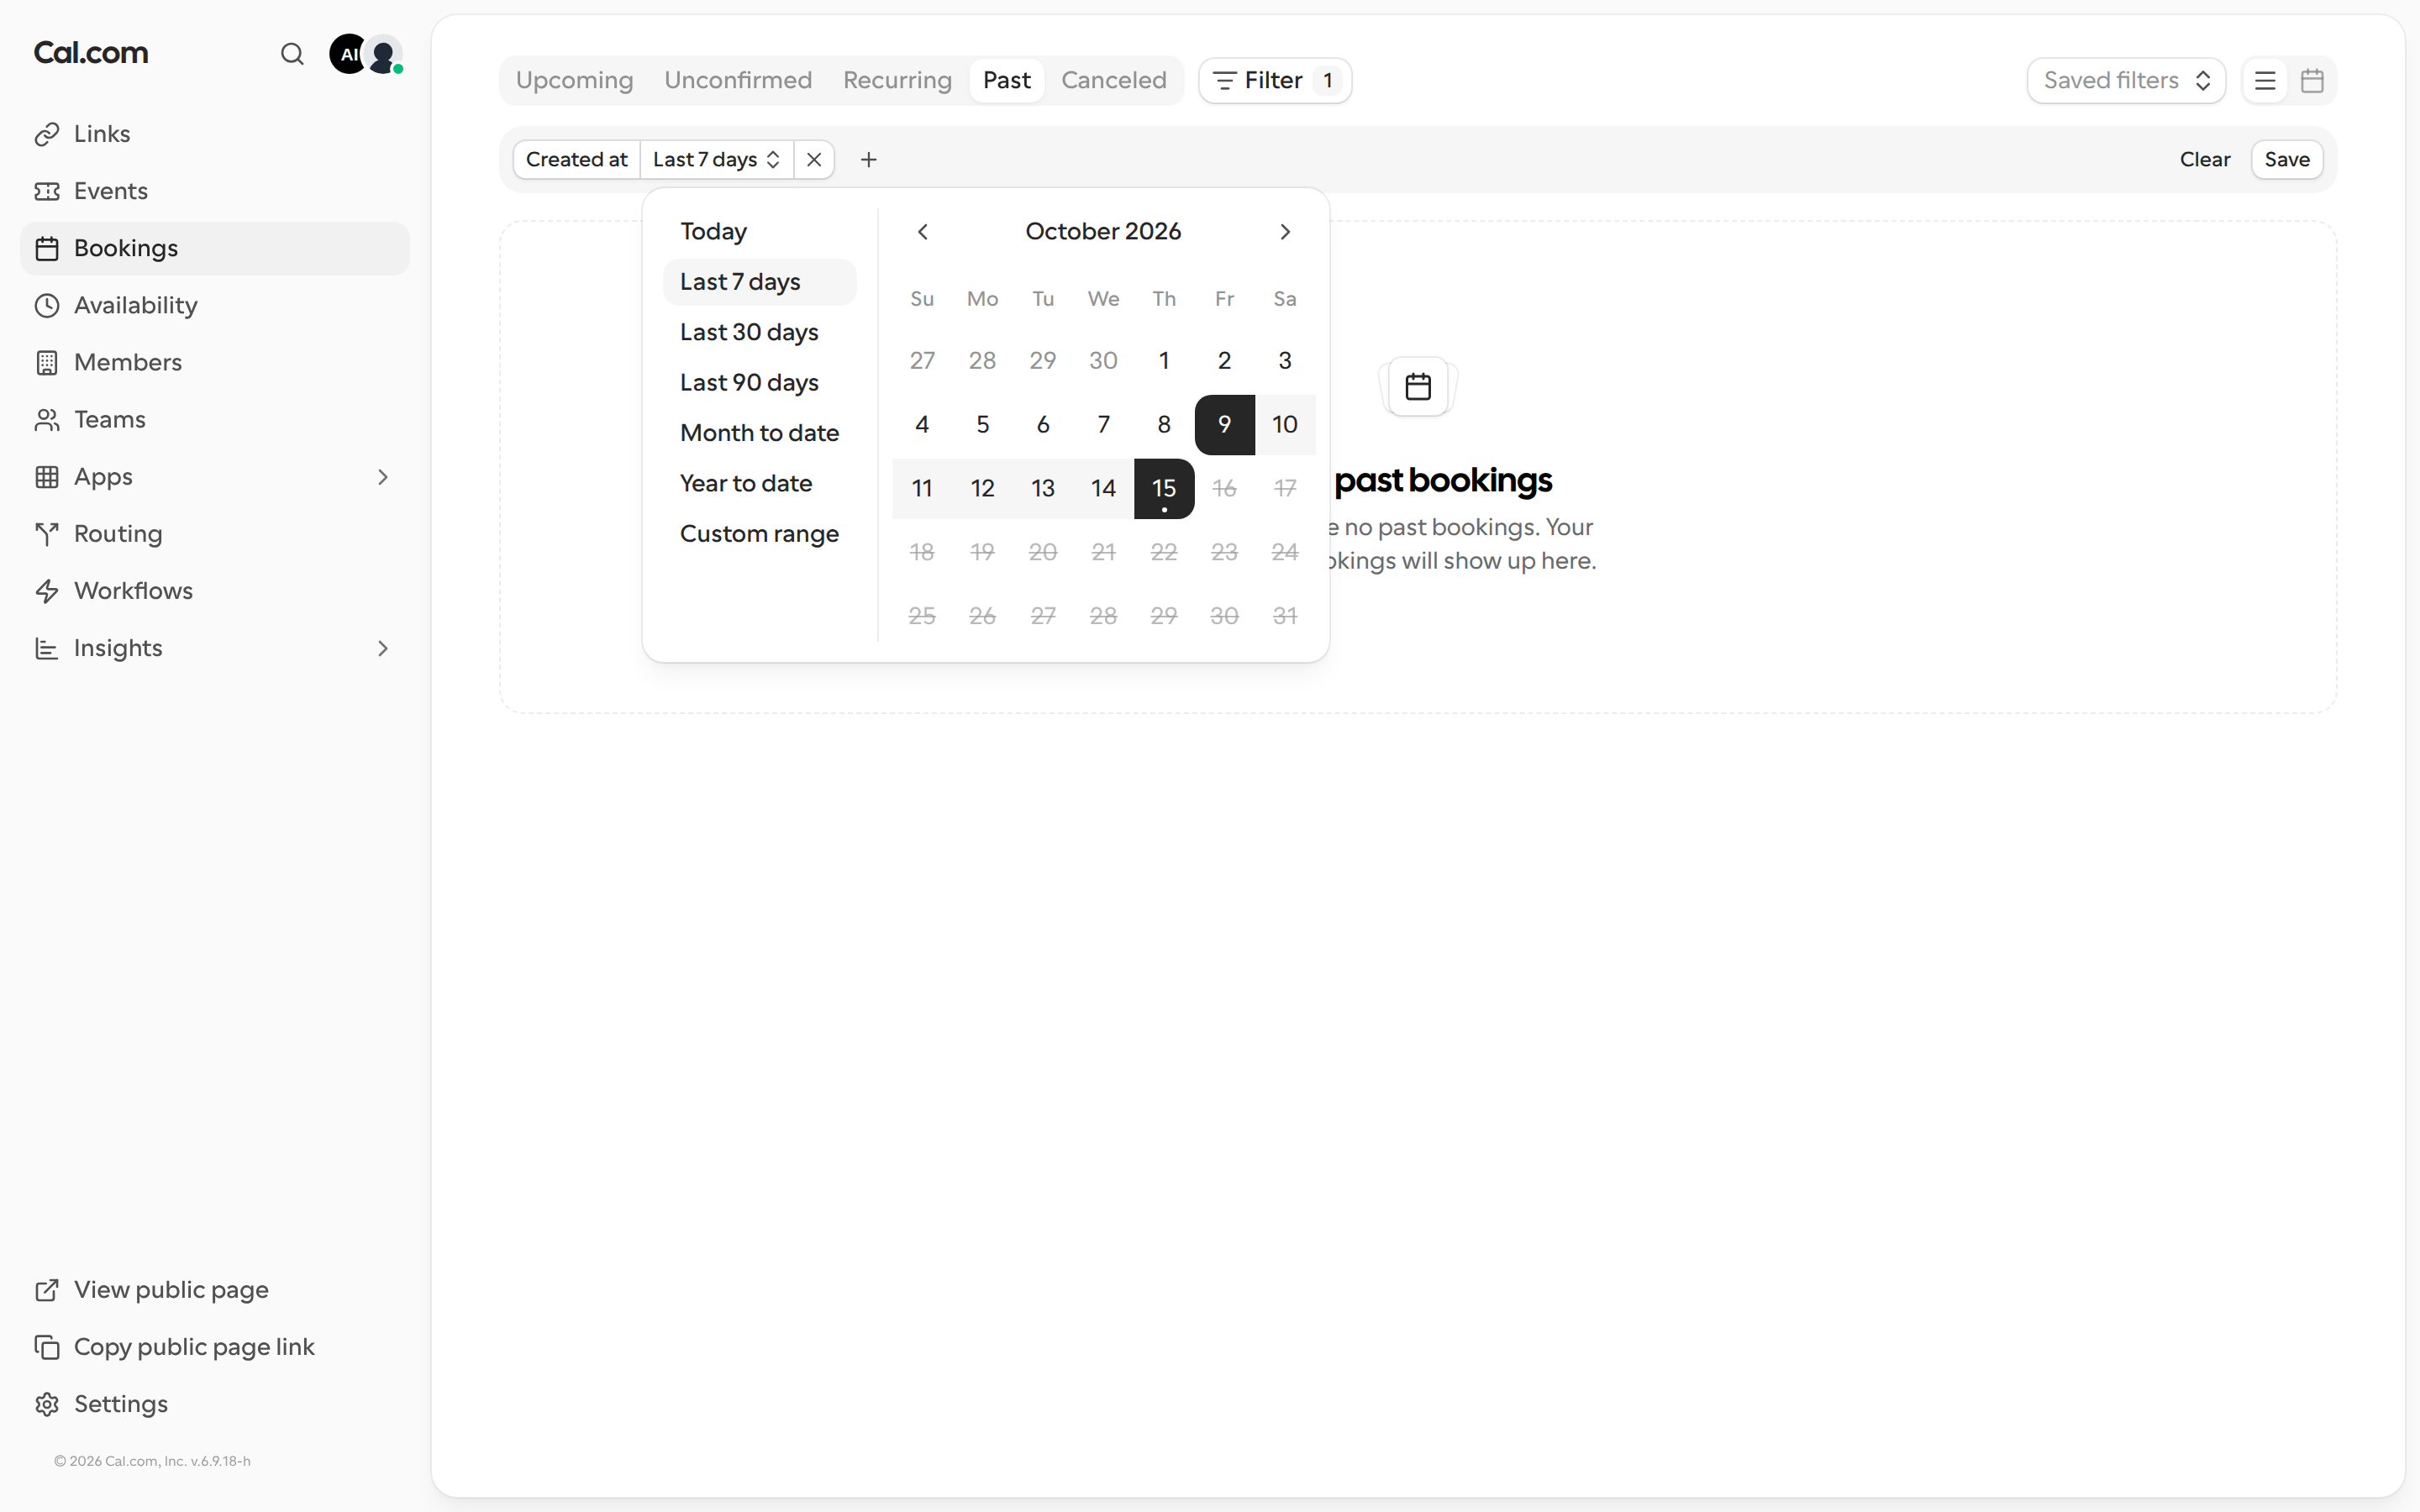Open Teams page

click(x=215, y=419)
